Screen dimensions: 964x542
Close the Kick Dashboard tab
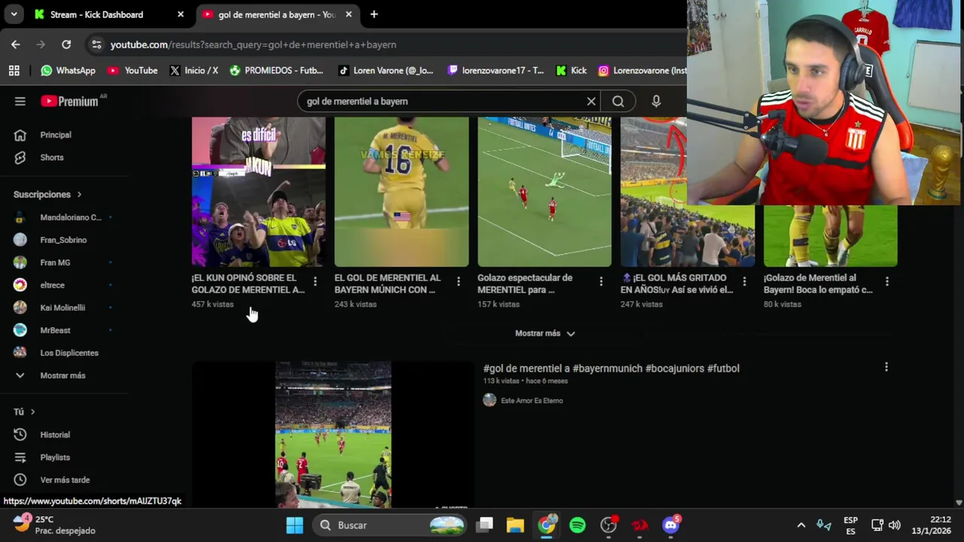[181, 14]
